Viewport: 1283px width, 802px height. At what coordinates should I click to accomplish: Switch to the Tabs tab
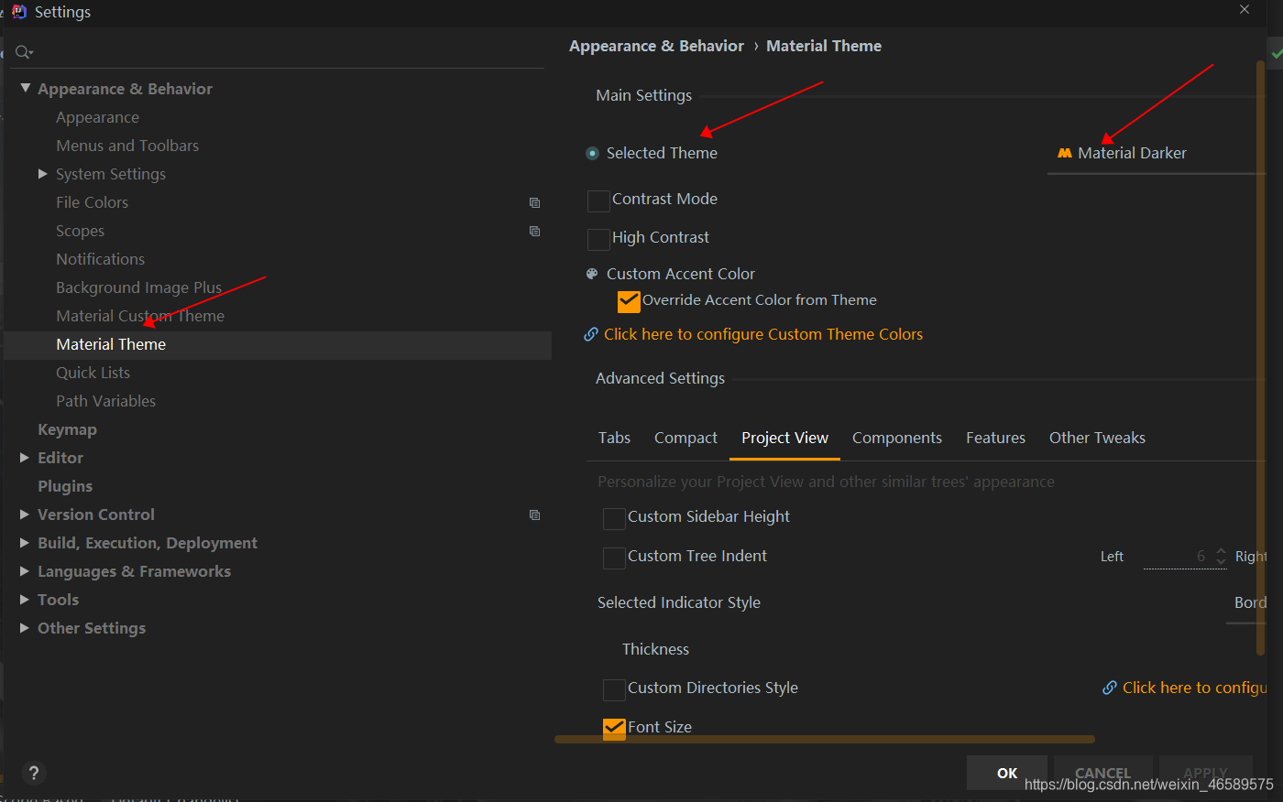tap(614, 438)
